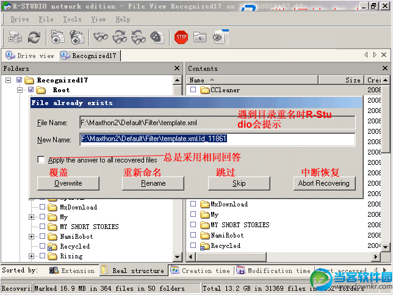The height and width of the screenshot is (295, 393).
Task: Click the Find binoculars toolbar icon
Action: (101, 37)
